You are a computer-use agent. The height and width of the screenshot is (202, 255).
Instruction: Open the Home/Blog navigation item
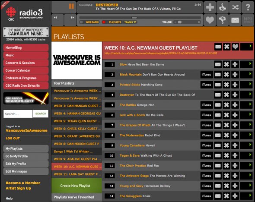point(26,47)
